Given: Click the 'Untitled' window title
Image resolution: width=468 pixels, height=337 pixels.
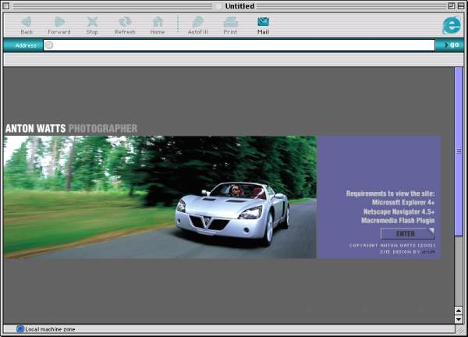Looking at the screenshot, I should coord(239,6).
